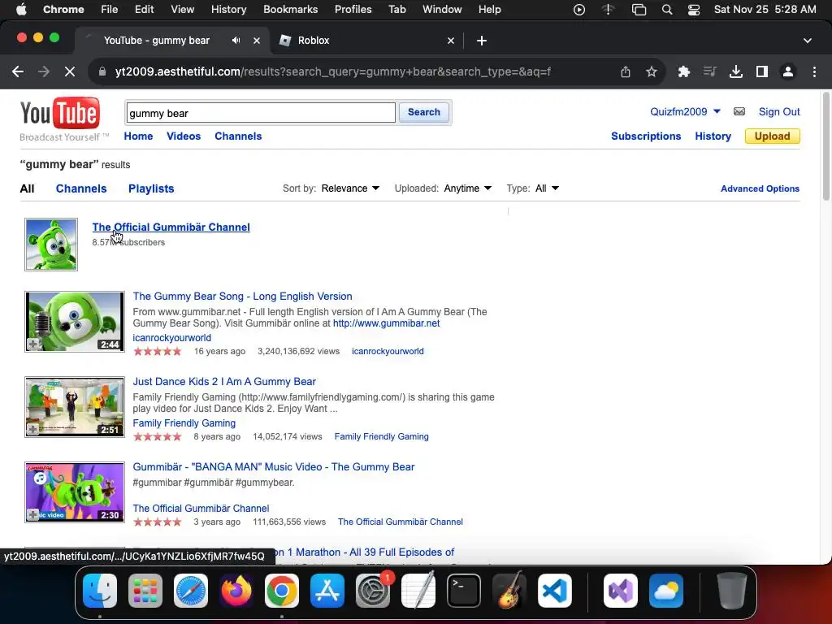Open The Official Gummibär Channel title link
The height and width of the screenshot is (624, 832).
(x=171, y=227)
